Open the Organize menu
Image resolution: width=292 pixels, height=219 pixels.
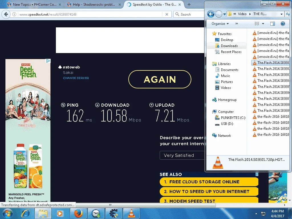pyautogui.click(x=220, y=24)
